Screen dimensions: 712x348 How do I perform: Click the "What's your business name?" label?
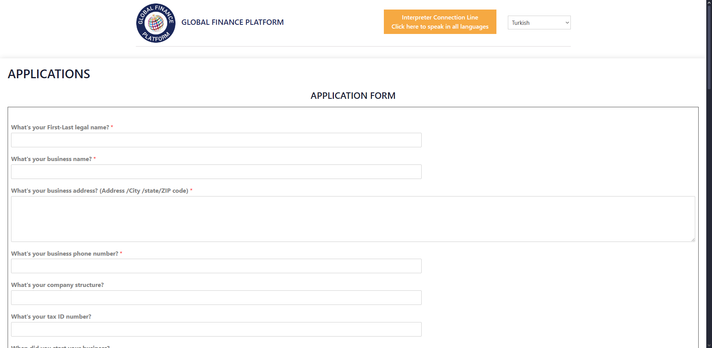[x=52, y=159]
